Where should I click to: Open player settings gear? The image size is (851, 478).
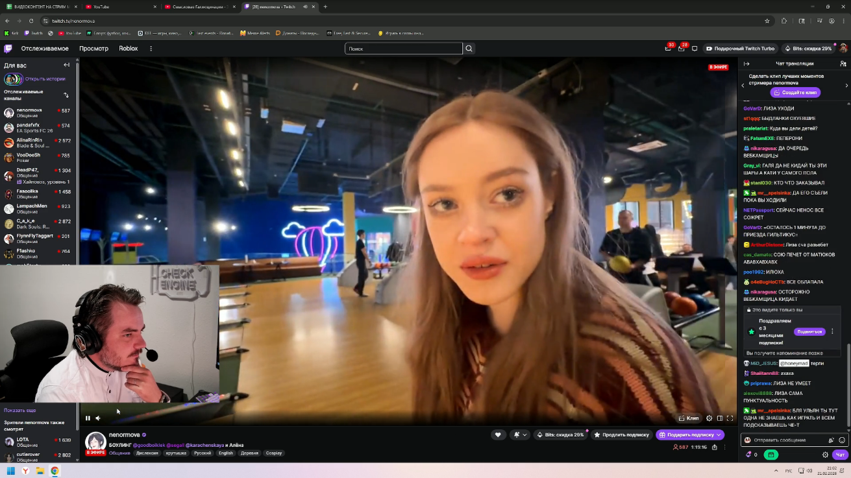709,418
